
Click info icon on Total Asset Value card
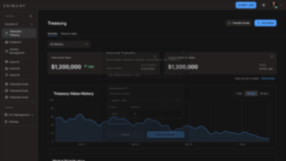[155, 57]
